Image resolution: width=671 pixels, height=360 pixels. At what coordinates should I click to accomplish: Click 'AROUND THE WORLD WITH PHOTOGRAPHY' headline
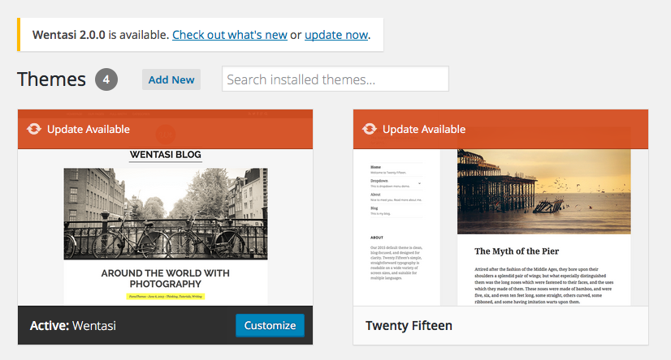point(165,278)
